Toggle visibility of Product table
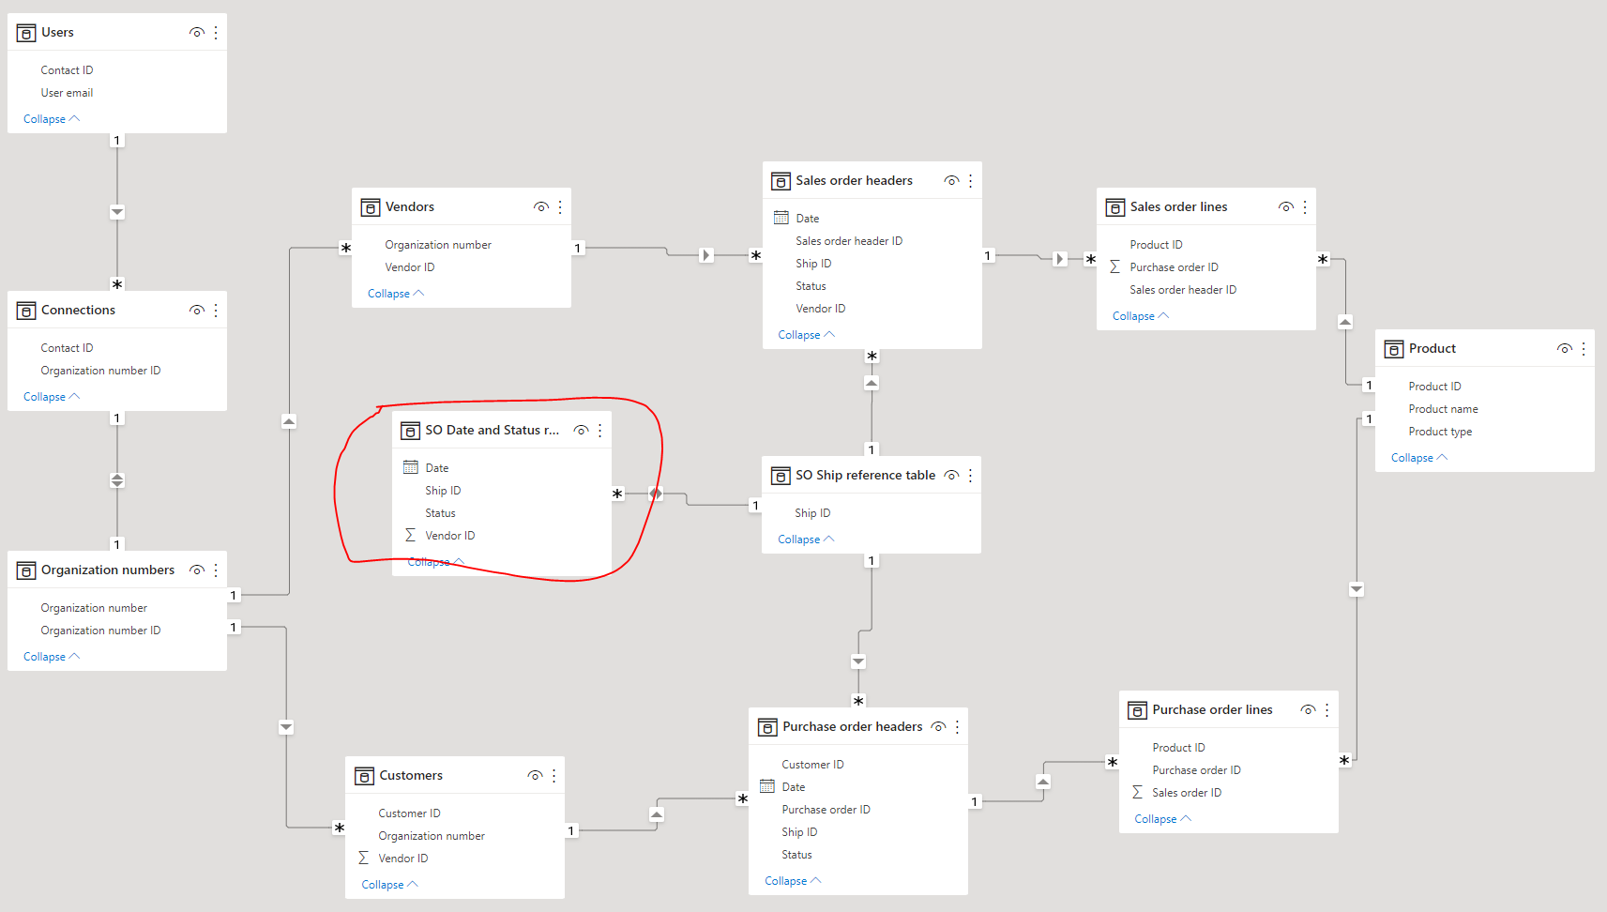 pyautogui.click(x=1565, y=349)
